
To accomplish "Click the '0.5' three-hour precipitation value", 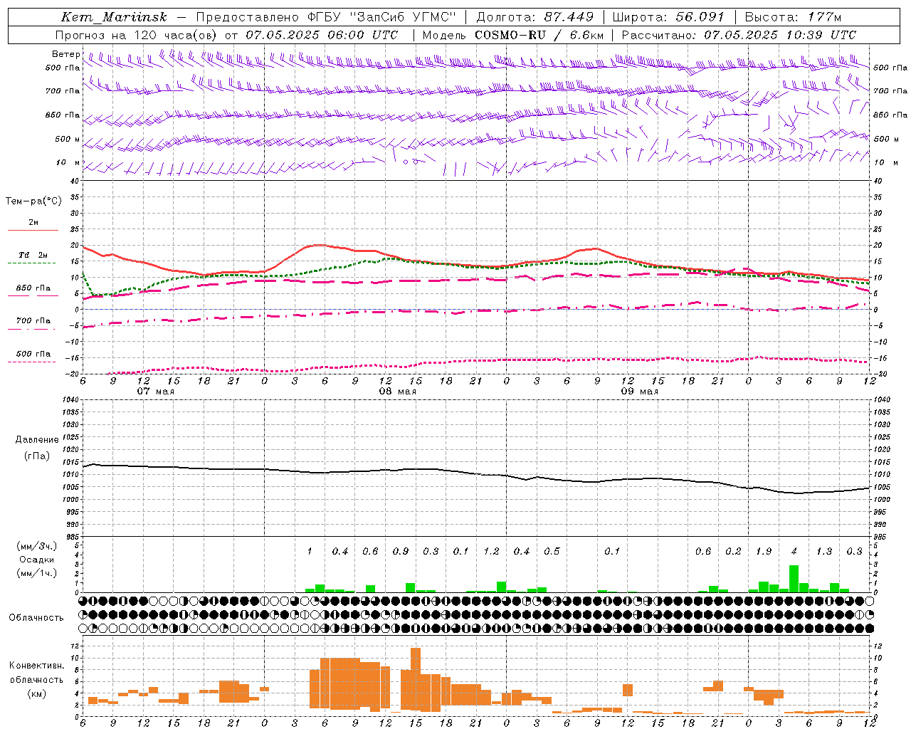I will click(x=552, y=551).
